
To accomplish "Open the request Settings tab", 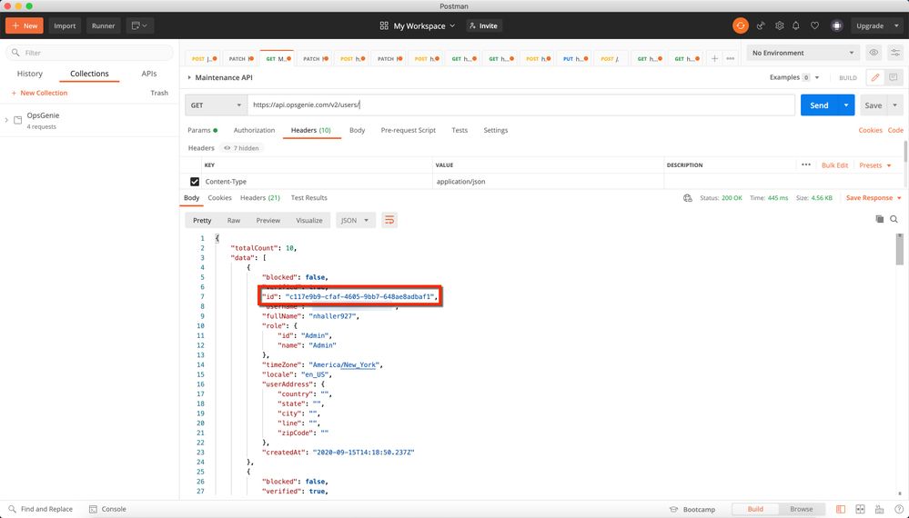I will coord(496,130).
